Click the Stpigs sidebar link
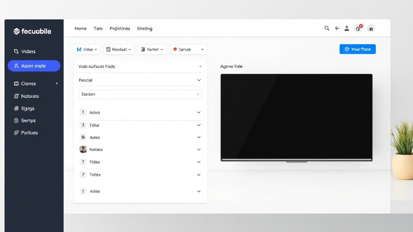413x232 pixels. 28,108
